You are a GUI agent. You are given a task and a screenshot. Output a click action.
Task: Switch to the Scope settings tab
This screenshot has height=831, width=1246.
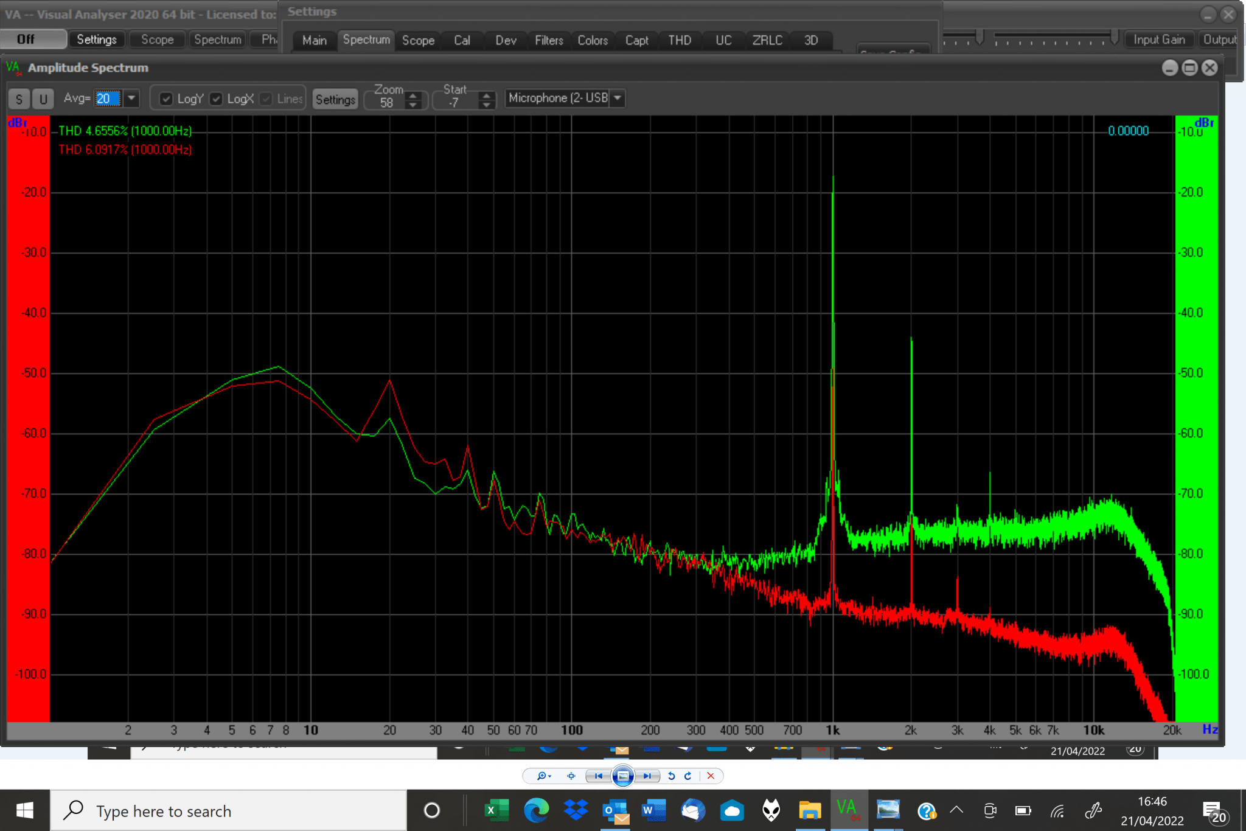point(418,40)
